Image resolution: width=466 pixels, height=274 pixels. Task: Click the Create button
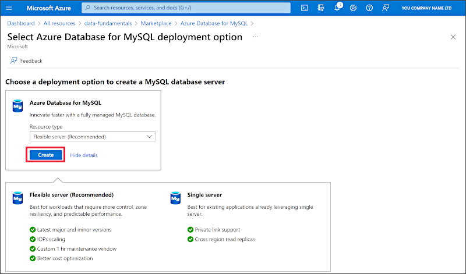point(46,155)
